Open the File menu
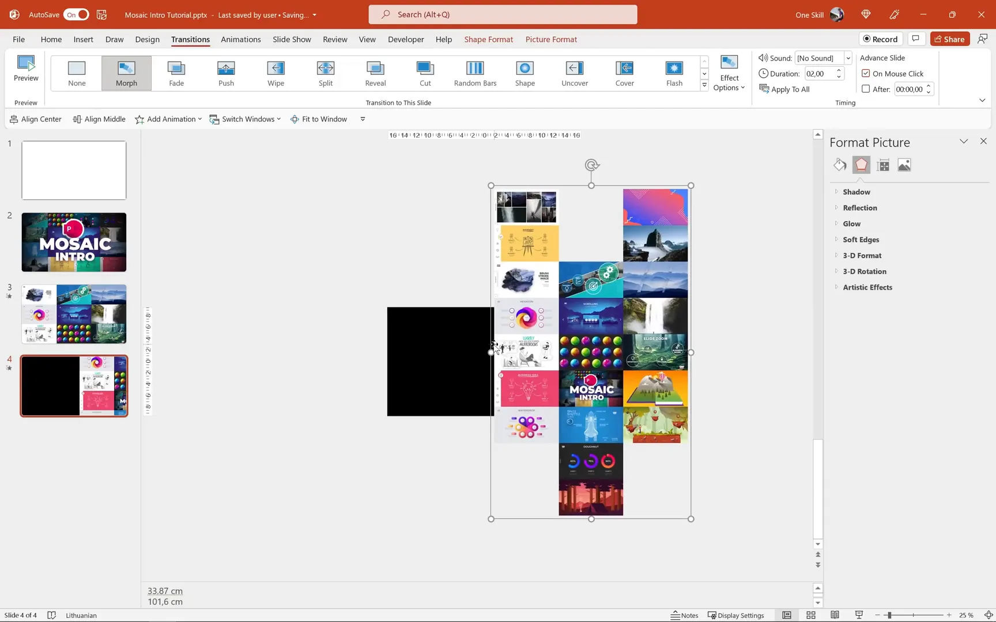996x622 pixels. pos(18,39)
